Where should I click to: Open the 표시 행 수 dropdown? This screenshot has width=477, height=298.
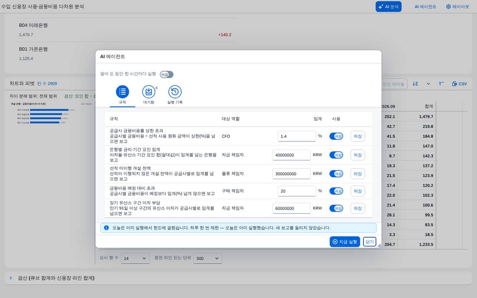pos(135,258)
